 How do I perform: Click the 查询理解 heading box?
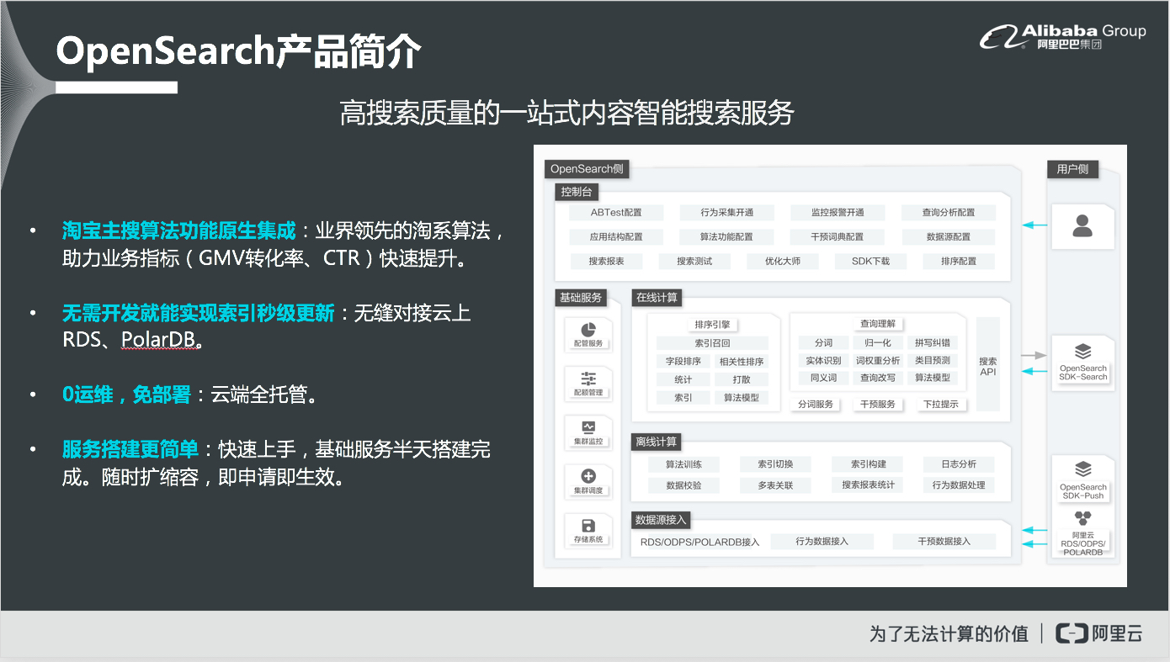[877, 324]
